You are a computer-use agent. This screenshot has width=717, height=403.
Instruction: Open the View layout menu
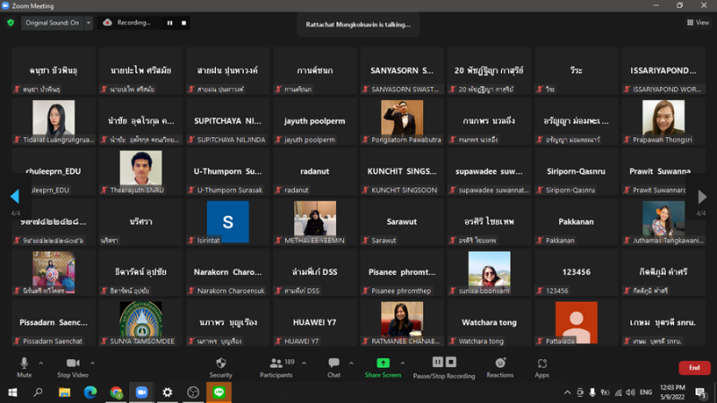(x=697, y=22)
